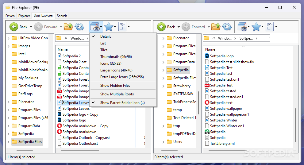The image size is (304, 165).
Task: Open right pane favorites star icon
Action: [256, 27]
